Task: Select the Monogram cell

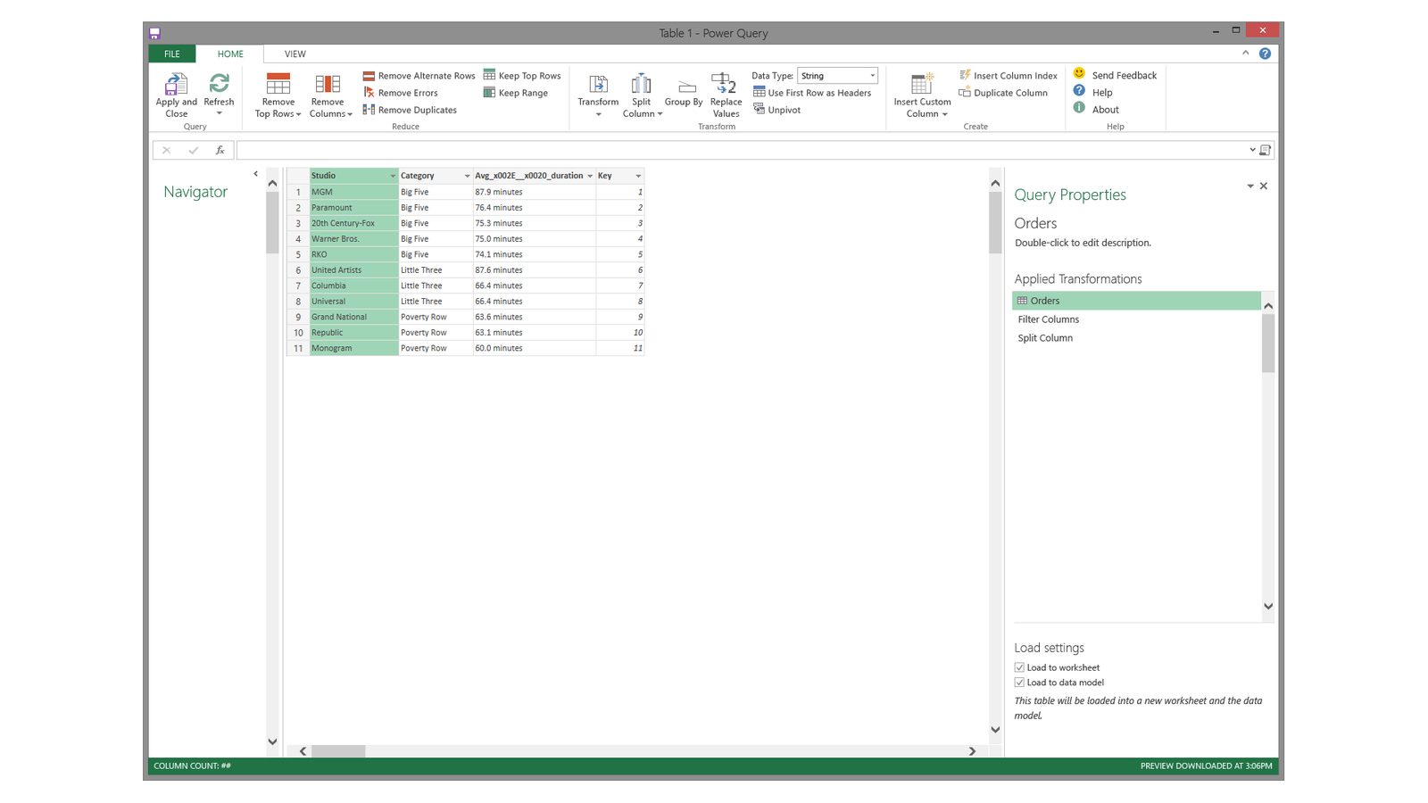Action: point(353,348)
